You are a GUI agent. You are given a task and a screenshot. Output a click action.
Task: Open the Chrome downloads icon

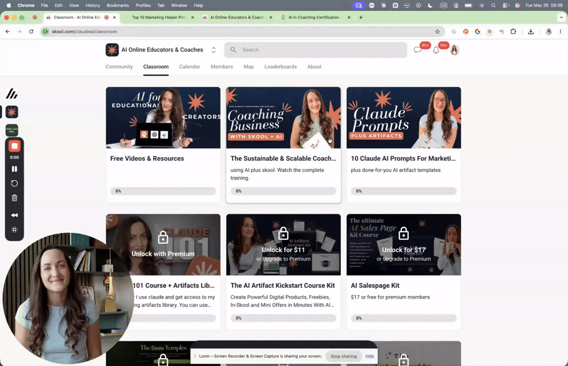(x=531, y=32)
